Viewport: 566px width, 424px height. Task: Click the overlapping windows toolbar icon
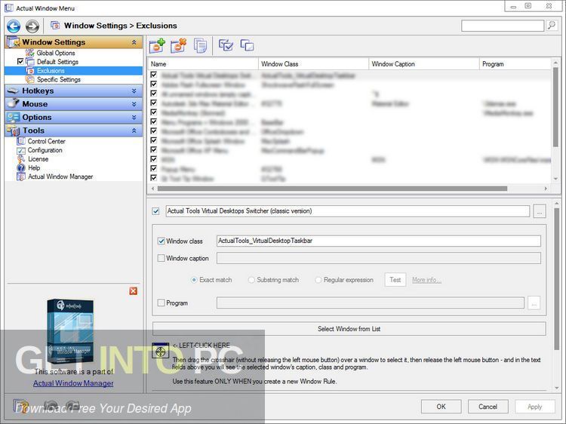pos(247,45)
